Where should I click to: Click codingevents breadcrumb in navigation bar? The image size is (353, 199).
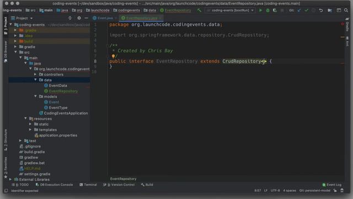[x=126, y=11]
